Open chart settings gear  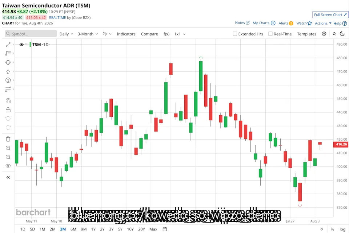tap(324, 34)
